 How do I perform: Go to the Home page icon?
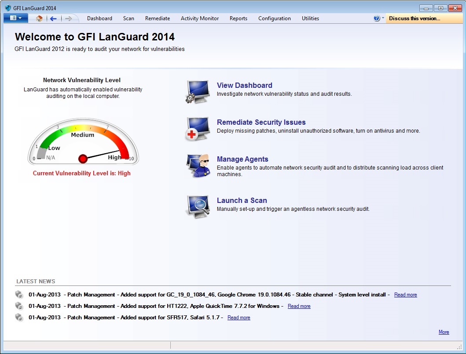pyautogui.click(x=39, y=18)
